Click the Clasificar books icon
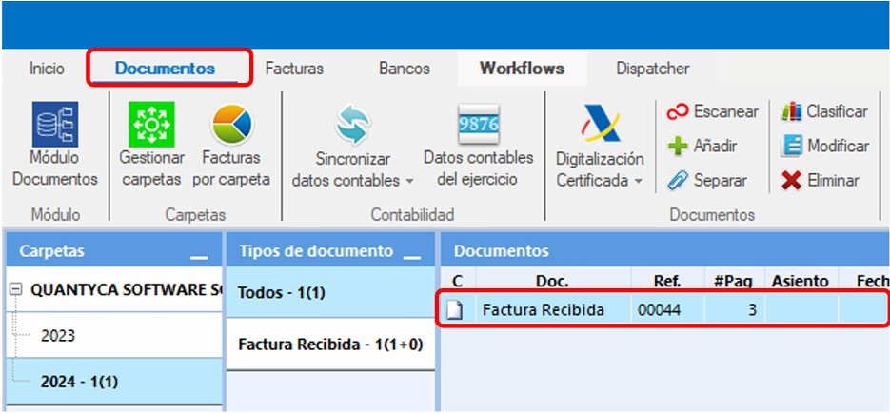This screenshot has width=890, height=414. tap(791, 112)
